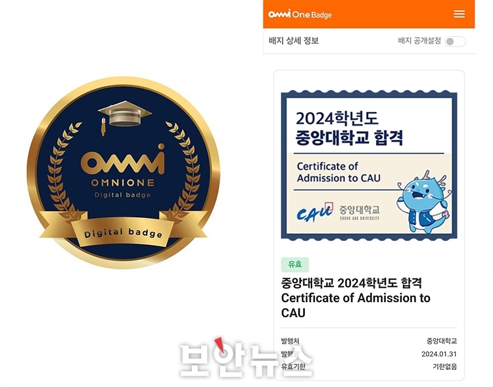Open the hamburger menu in orange header

coord(459,14)
